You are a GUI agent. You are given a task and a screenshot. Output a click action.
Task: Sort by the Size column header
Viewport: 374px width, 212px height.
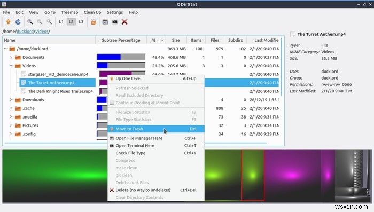[176, 40]
